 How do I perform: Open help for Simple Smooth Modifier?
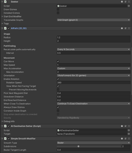pos(122,139)
